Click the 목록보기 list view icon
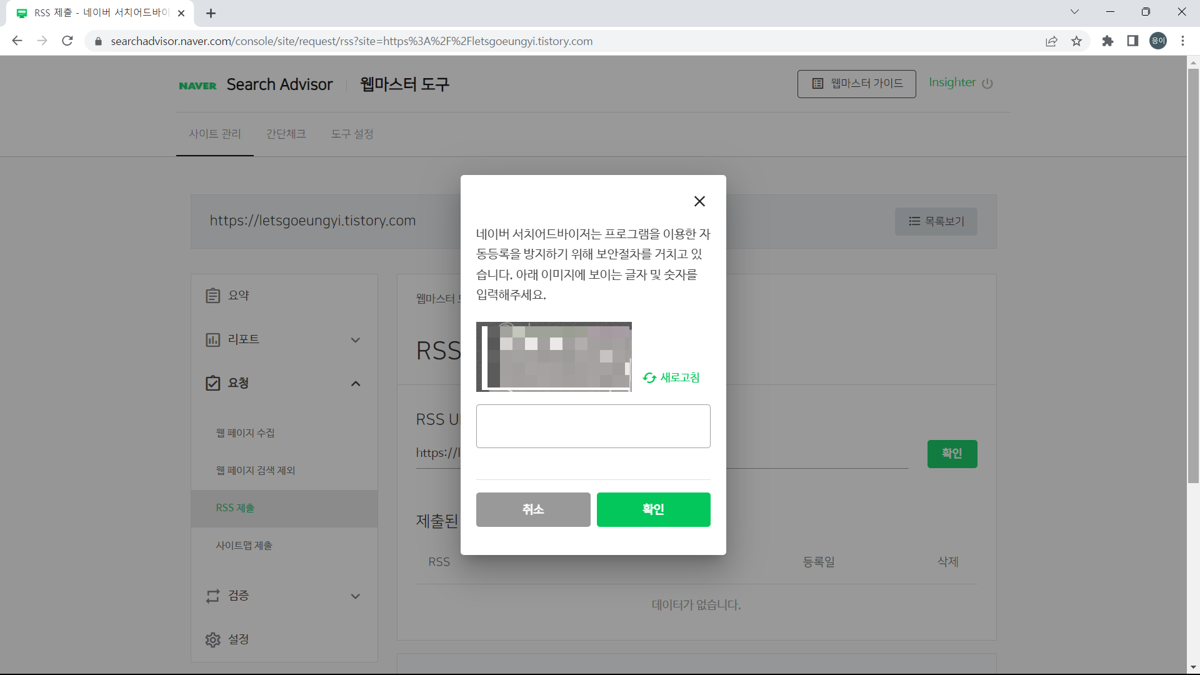This screenshot has width=1200, height=675. pos(914,221)
